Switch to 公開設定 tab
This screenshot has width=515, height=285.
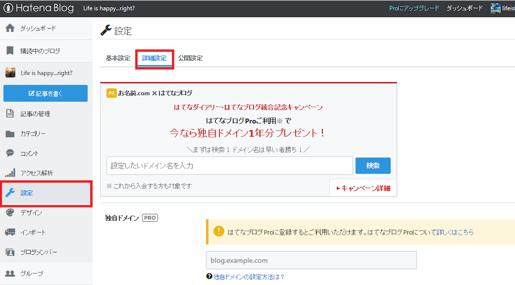[x=191, y=58]
